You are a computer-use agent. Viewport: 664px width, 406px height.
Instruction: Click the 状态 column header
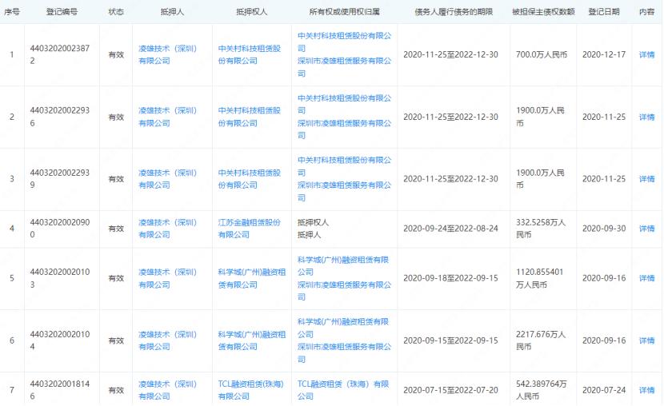116,12
